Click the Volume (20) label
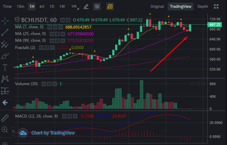 [x=26, y=84]
